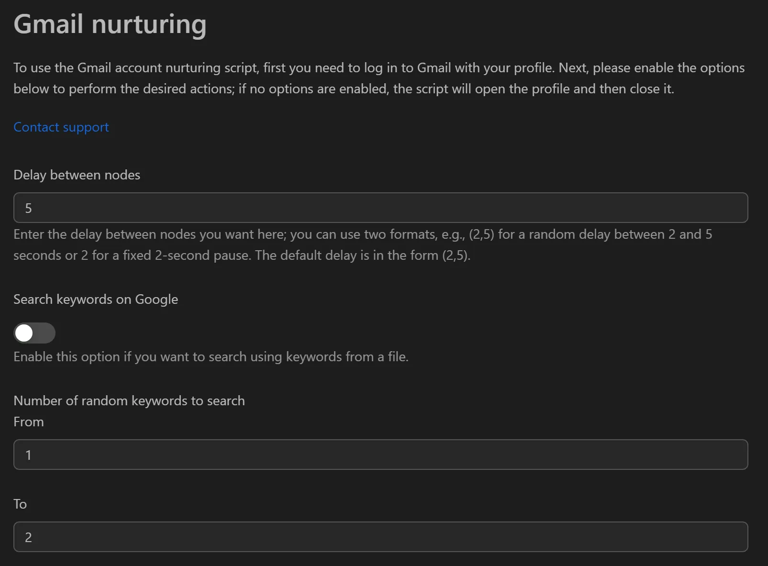Click the Number of random keywords label
Viewport: 768px width, 566px height.
[x=129, y=400]
